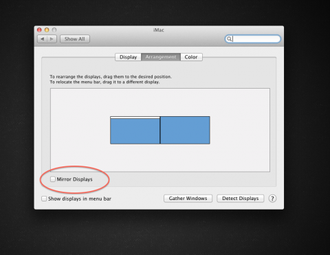
Task: Click the Detect Displays button
Action: coord(241,199)
